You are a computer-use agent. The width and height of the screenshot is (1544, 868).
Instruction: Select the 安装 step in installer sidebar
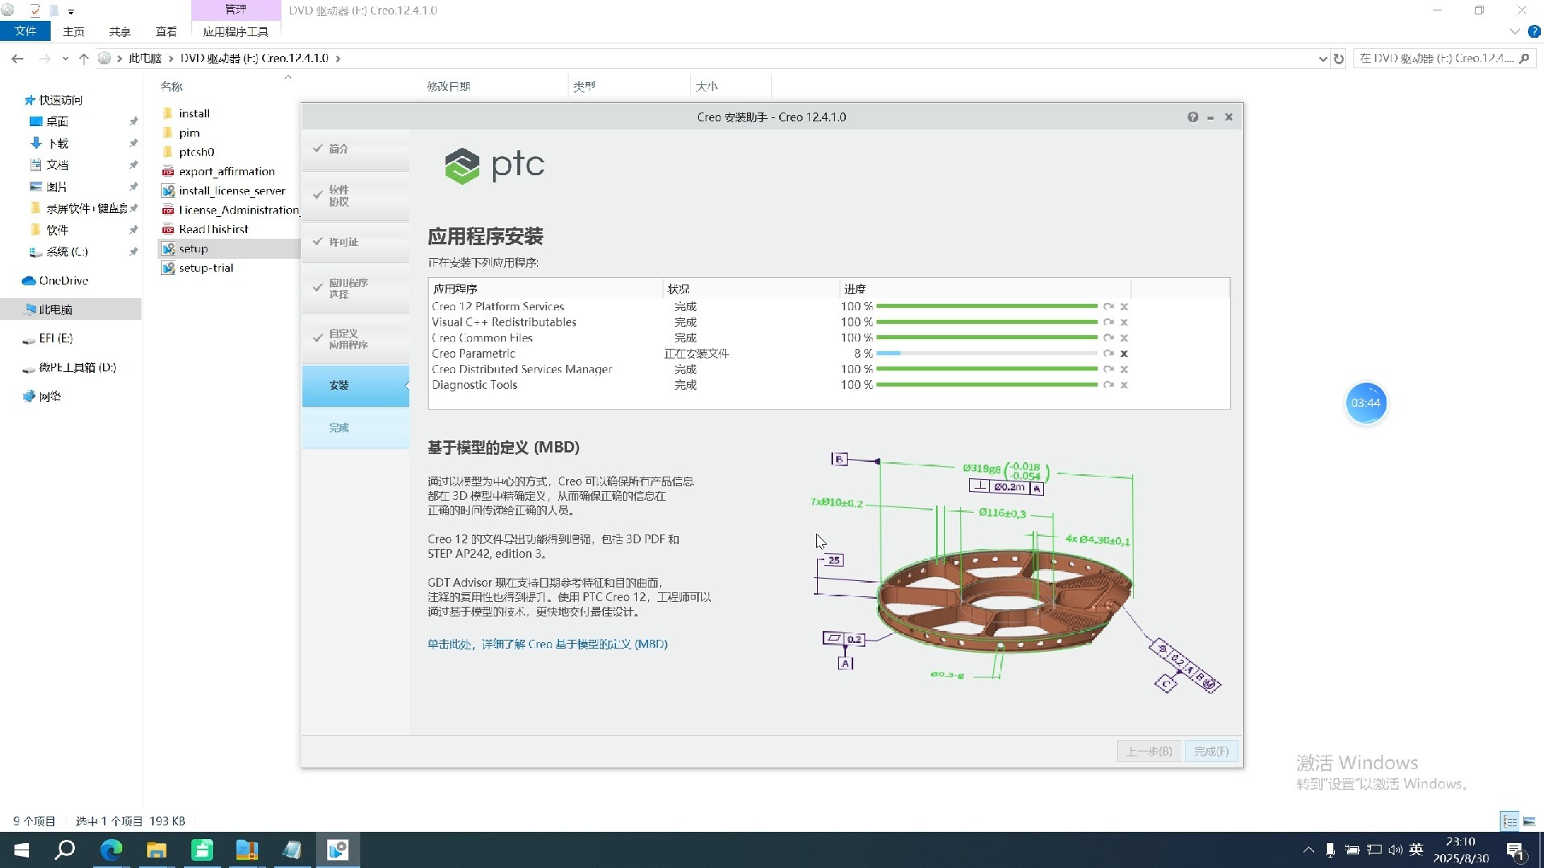point(355,386)
